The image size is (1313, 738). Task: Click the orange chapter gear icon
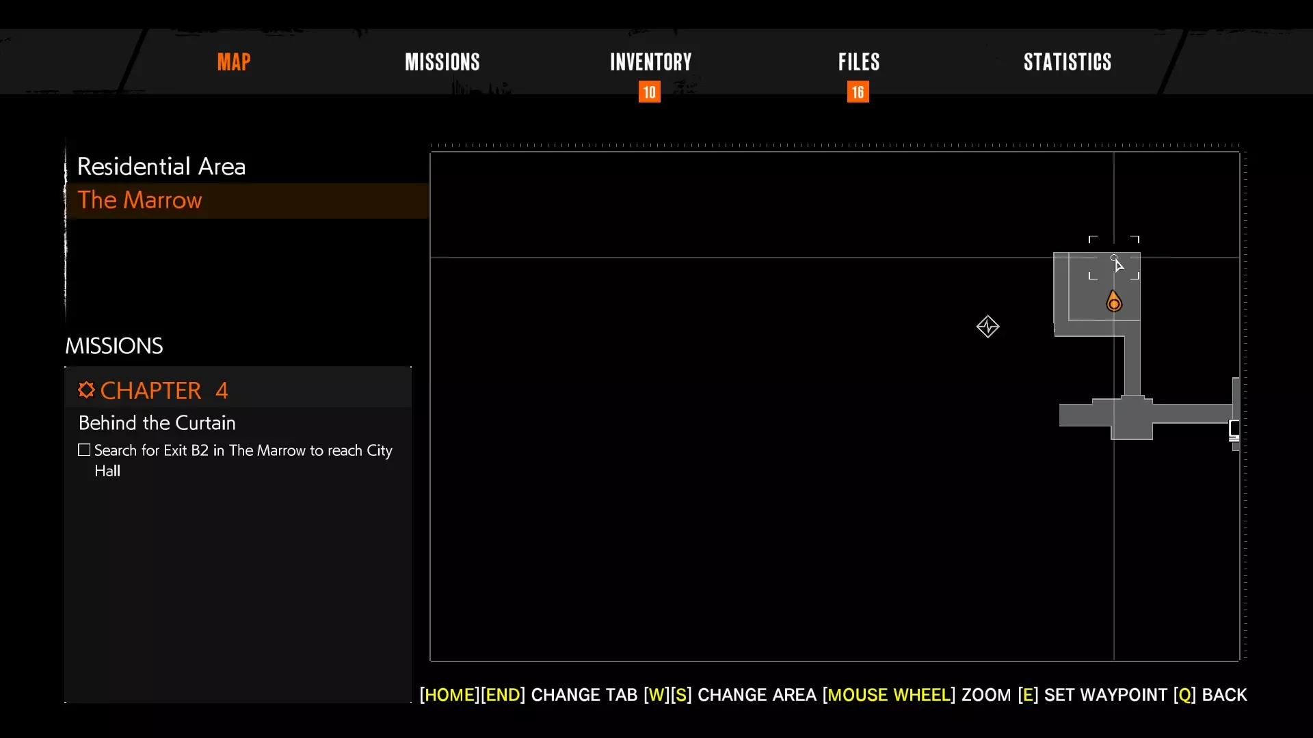pyautogui.click(x=86, y=390)
